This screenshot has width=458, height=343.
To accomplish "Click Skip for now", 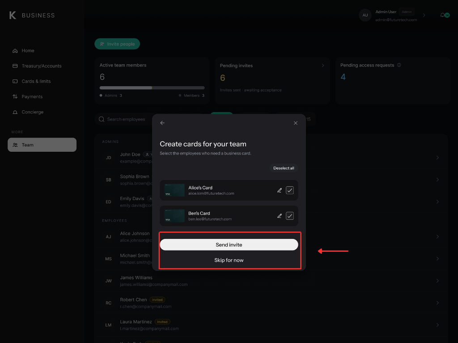I will pyautogui.click(x=229, y=260).
